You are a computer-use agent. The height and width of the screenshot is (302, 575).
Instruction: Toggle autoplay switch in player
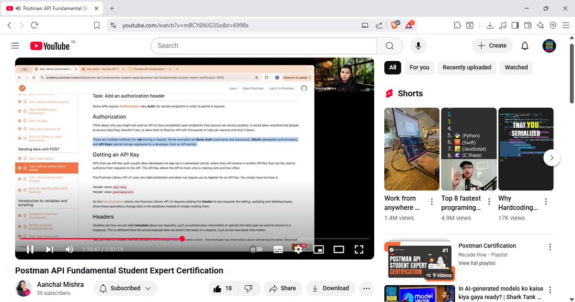256,249
